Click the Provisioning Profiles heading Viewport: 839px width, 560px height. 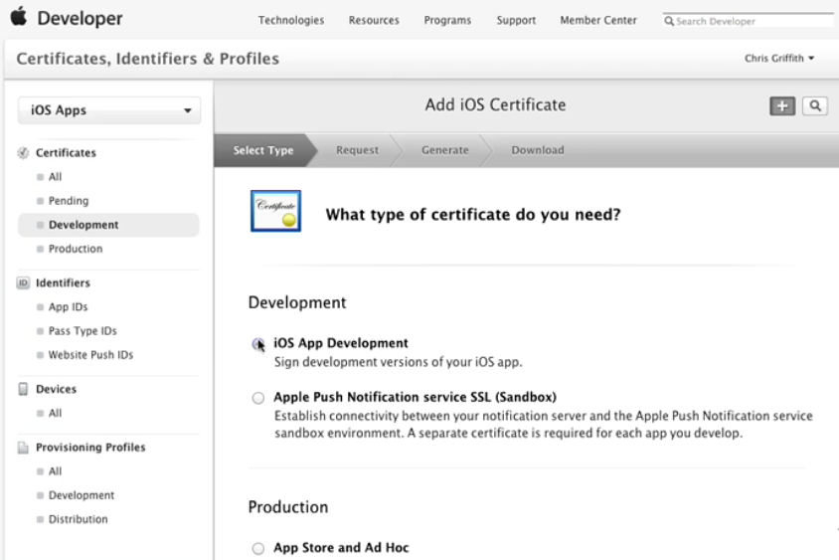point(90,448)
